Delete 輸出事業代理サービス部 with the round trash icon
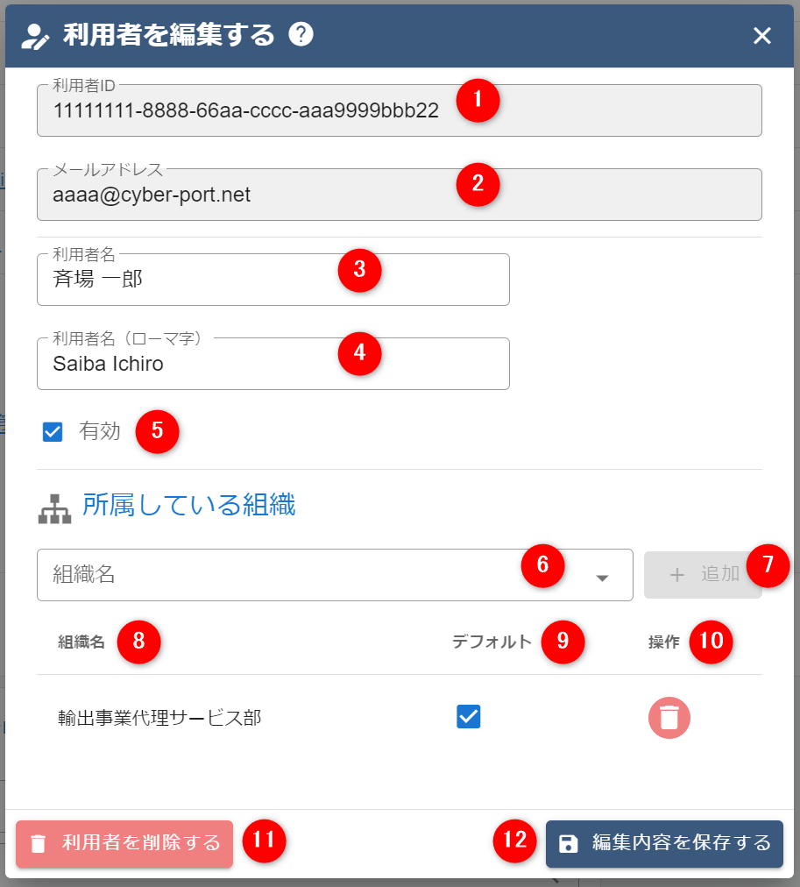 click(669, 718)
